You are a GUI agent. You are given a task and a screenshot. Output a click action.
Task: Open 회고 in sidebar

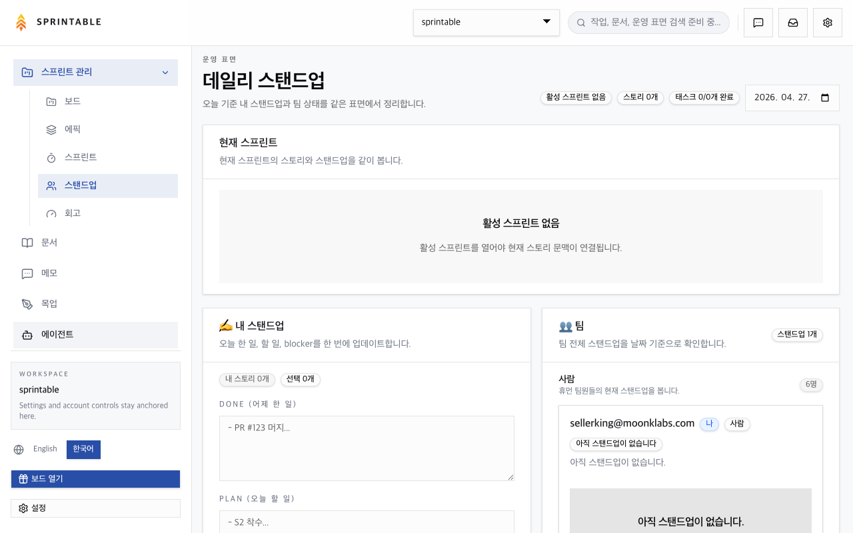pos(108,213)
